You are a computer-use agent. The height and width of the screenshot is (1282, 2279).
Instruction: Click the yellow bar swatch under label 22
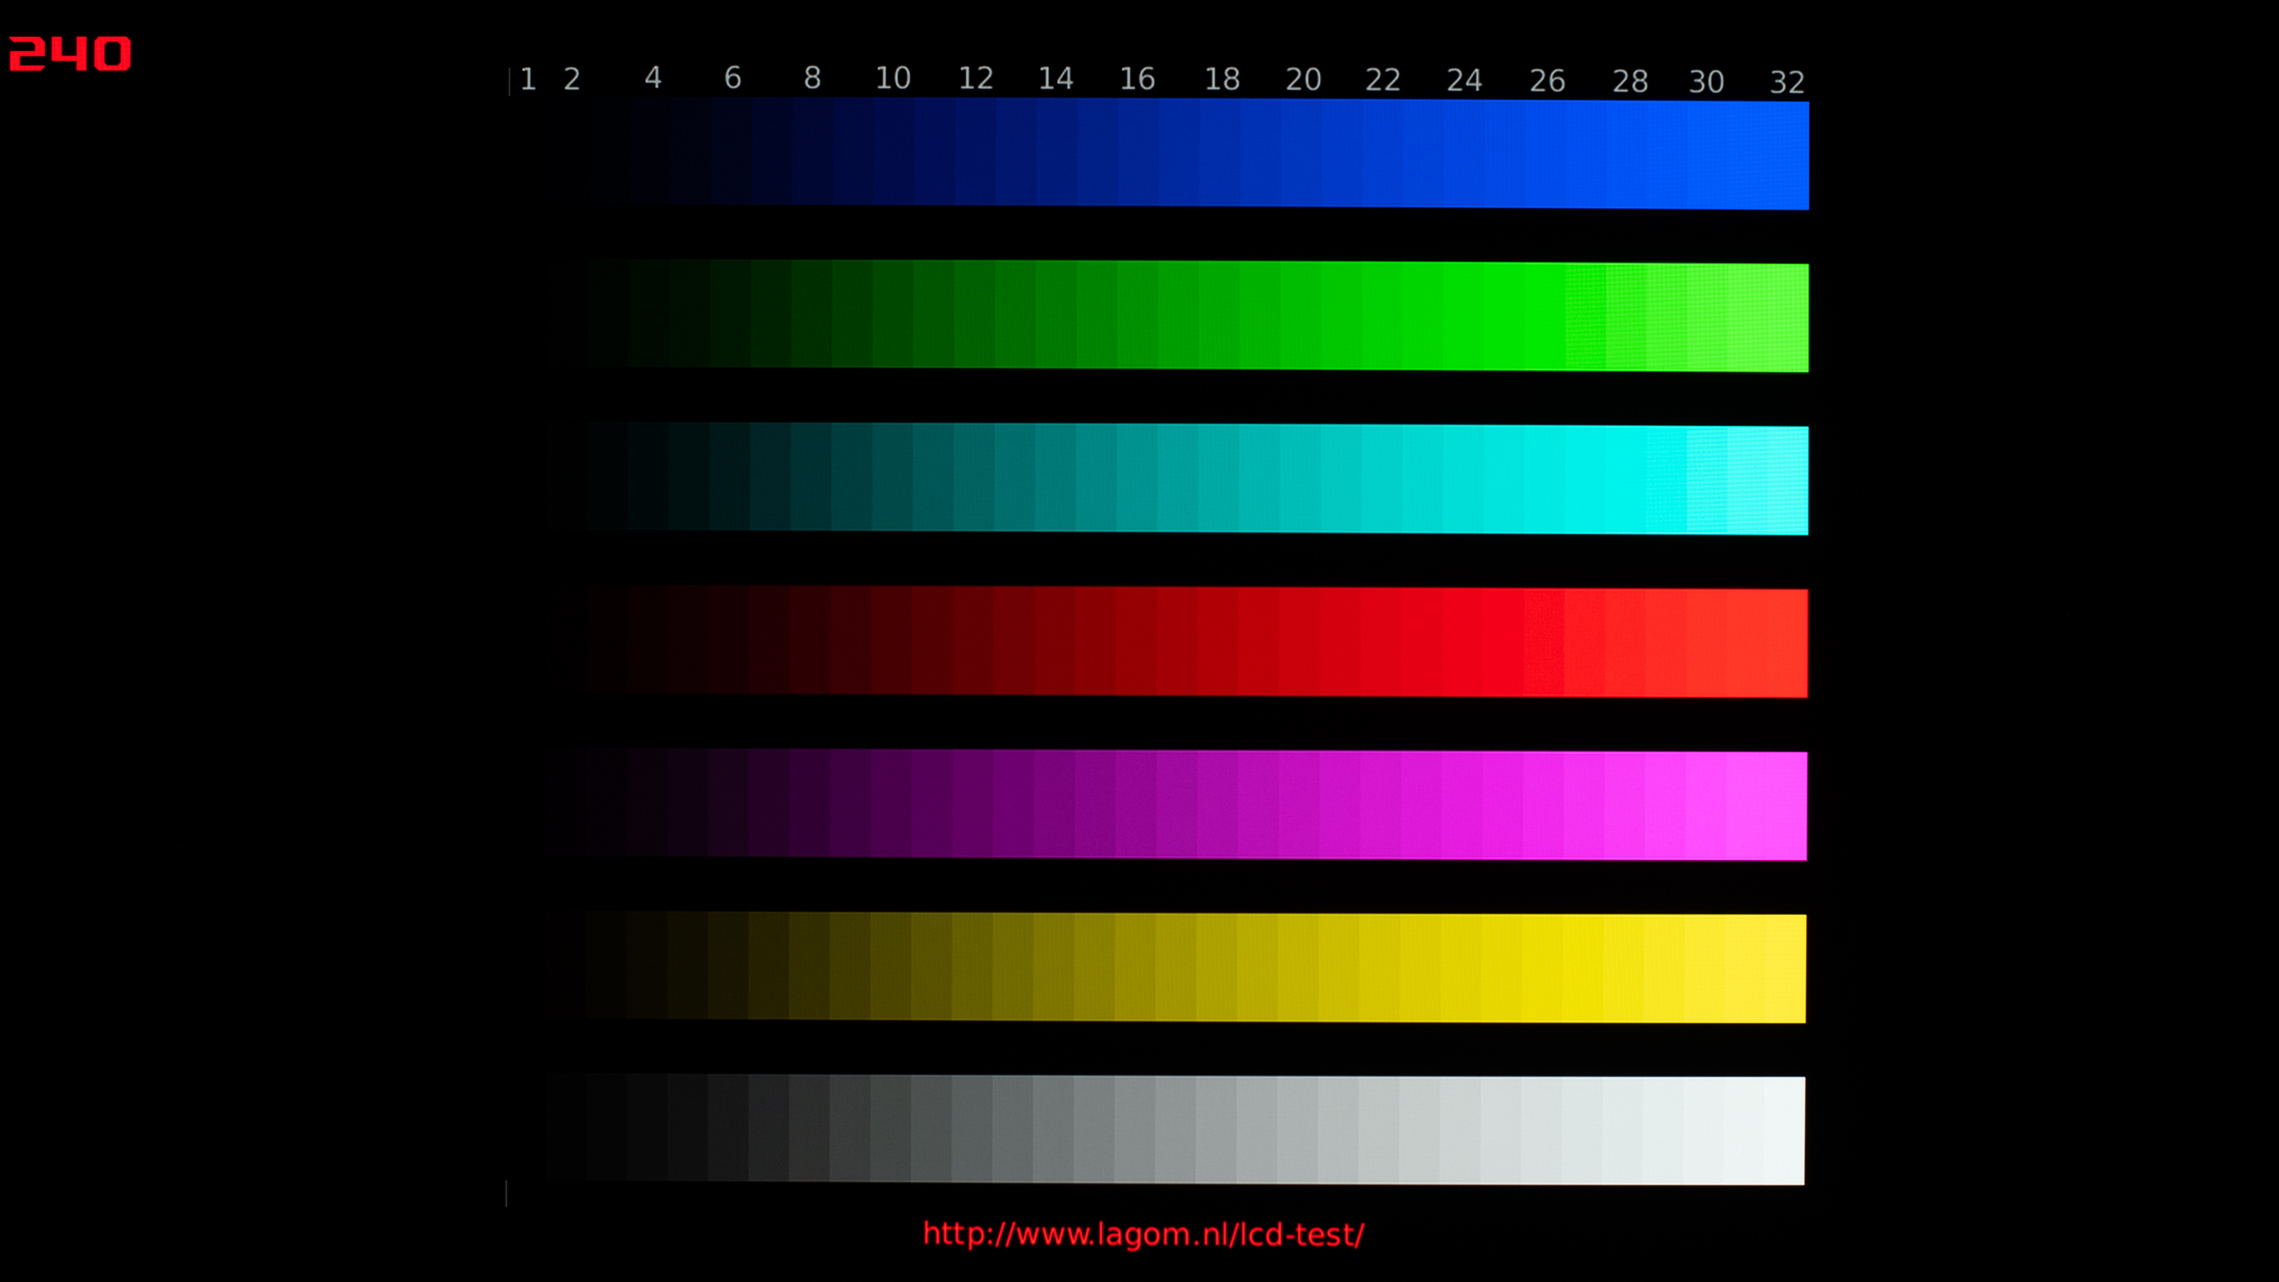click(1378, 967)
